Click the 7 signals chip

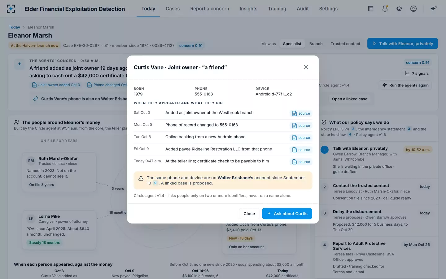[x=417, y=73]
